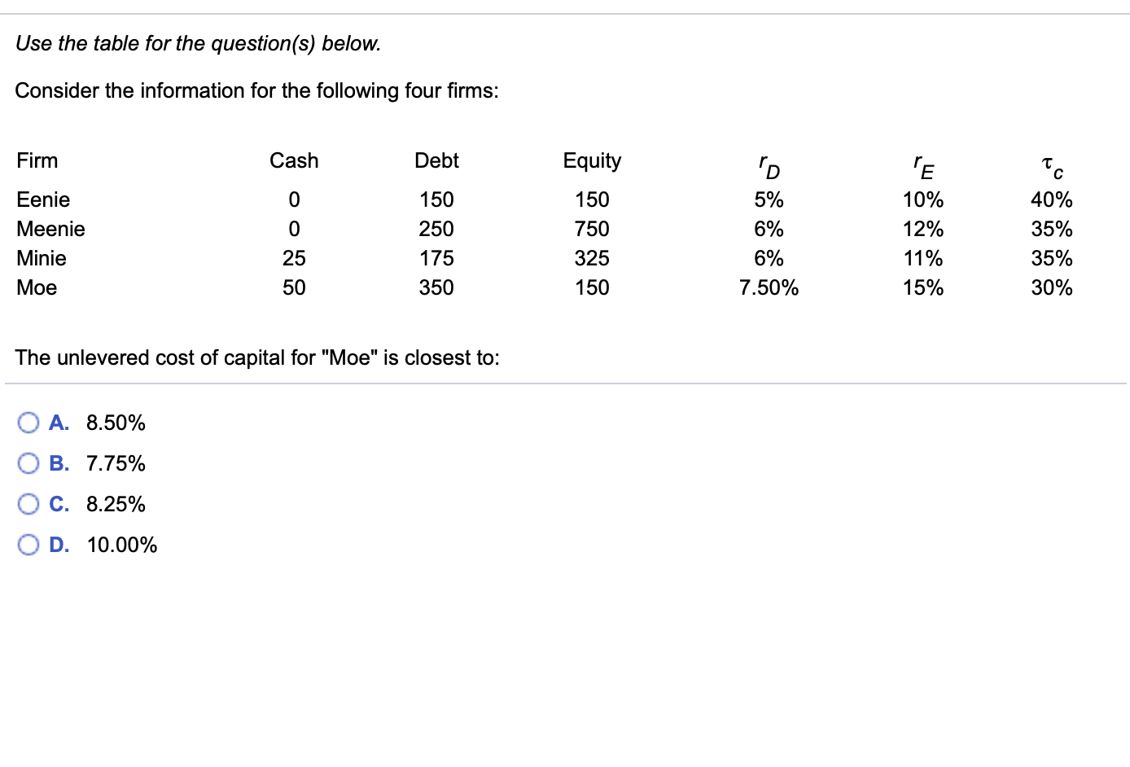Click the Cash column header
Viewport: 1130px width, 767px height.
(294, 160)
